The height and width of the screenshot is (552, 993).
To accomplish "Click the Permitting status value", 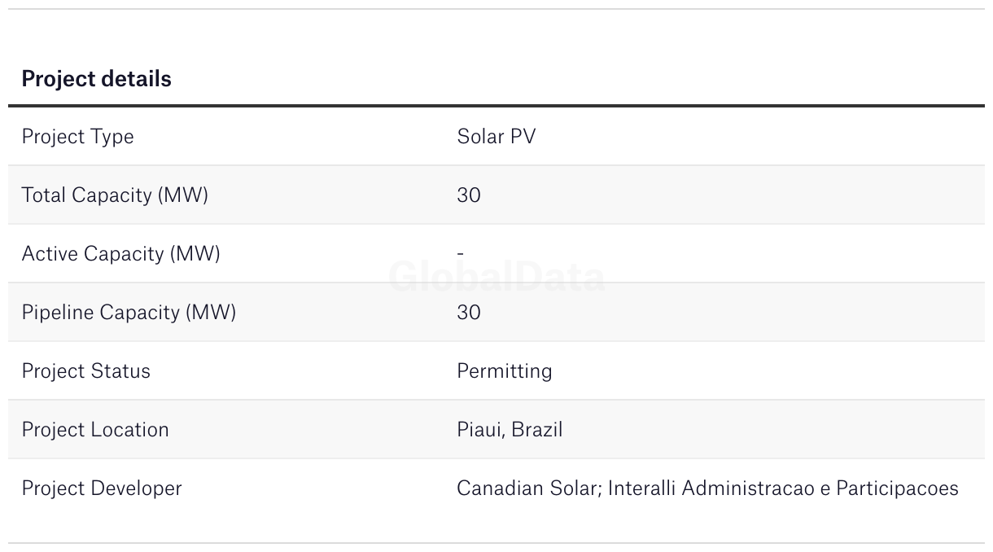I will 504,371.
